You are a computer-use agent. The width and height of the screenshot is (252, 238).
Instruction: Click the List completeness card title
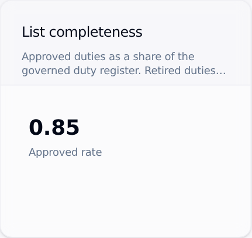coord(82,32)
